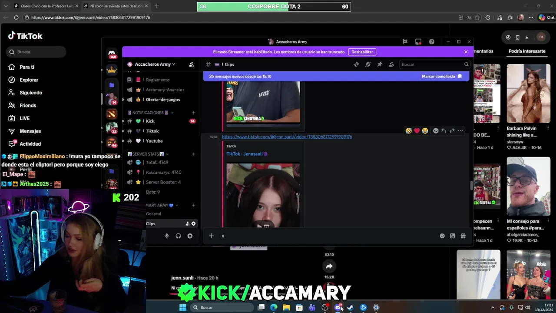Open Discord threads icon in Clips header
Viewport: 556px width, 313px height.
click(356, 64)
